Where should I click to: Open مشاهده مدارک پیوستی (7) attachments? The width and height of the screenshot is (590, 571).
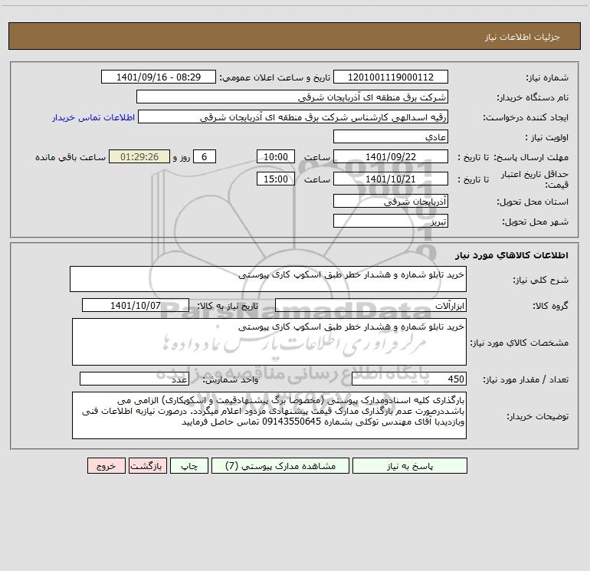280,466
